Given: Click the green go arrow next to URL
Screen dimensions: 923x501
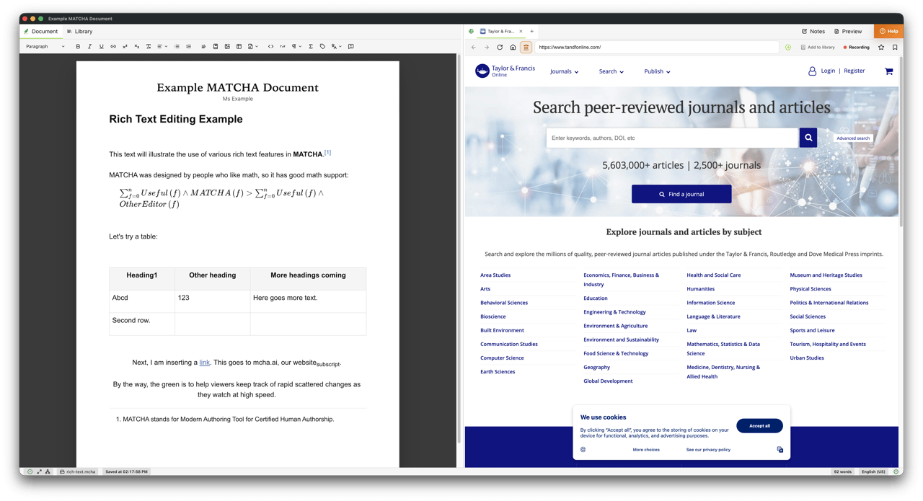Looking at the screenshot, I should click(788, 47).
